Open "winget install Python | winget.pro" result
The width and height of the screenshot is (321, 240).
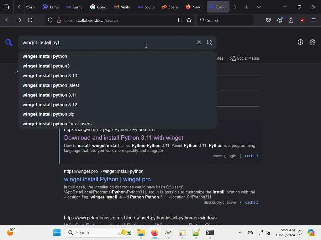click(x=107, y=179)
